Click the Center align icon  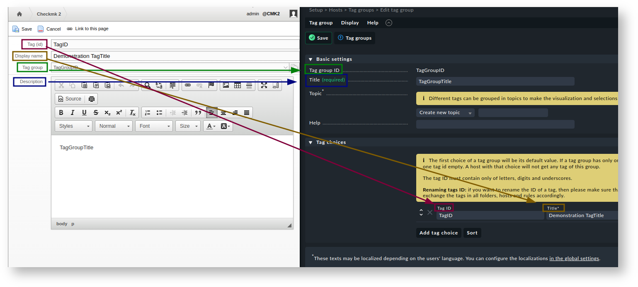pyautogui.click(x=223, y=112)
